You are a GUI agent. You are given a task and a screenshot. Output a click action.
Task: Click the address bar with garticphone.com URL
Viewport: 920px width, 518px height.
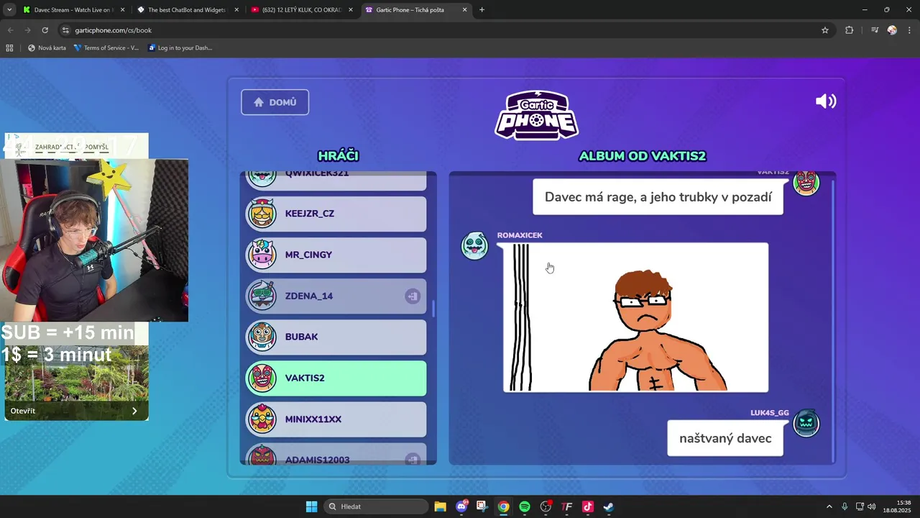pos(446,30)
